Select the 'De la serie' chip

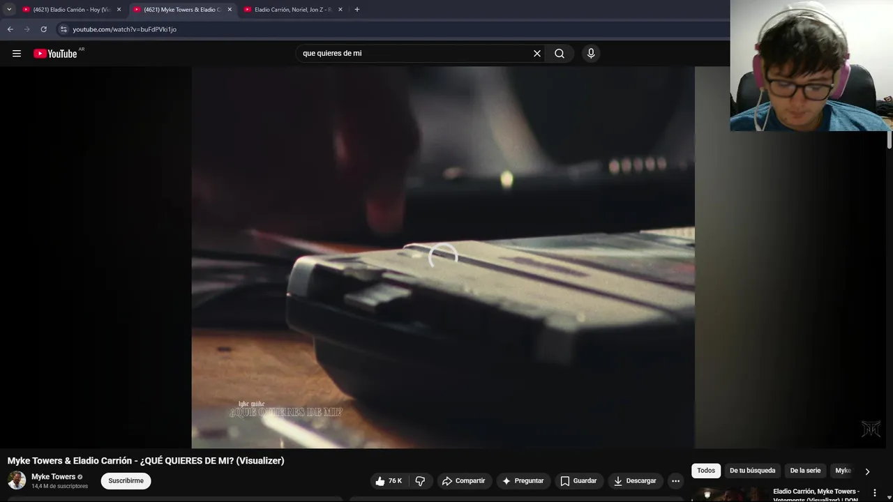(x=805, y=471)
